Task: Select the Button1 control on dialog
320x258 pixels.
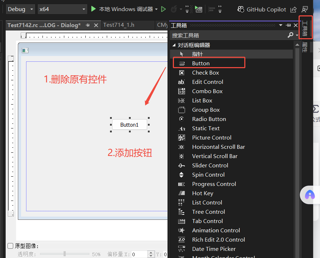Action: [130, 125]
